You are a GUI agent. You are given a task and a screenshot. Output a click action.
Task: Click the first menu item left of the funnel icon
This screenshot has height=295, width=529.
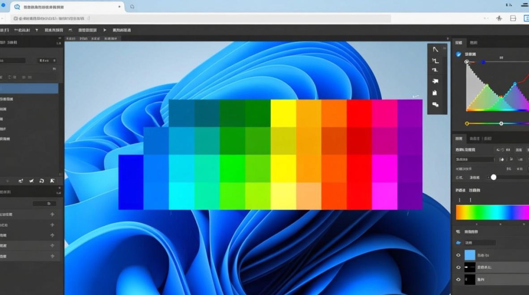pos(23,30)
